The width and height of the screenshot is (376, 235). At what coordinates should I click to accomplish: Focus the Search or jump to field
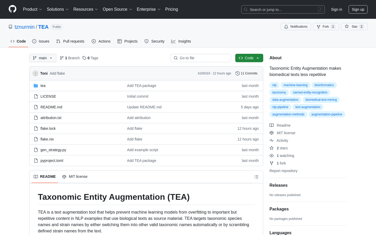click(x=283, y=9)
